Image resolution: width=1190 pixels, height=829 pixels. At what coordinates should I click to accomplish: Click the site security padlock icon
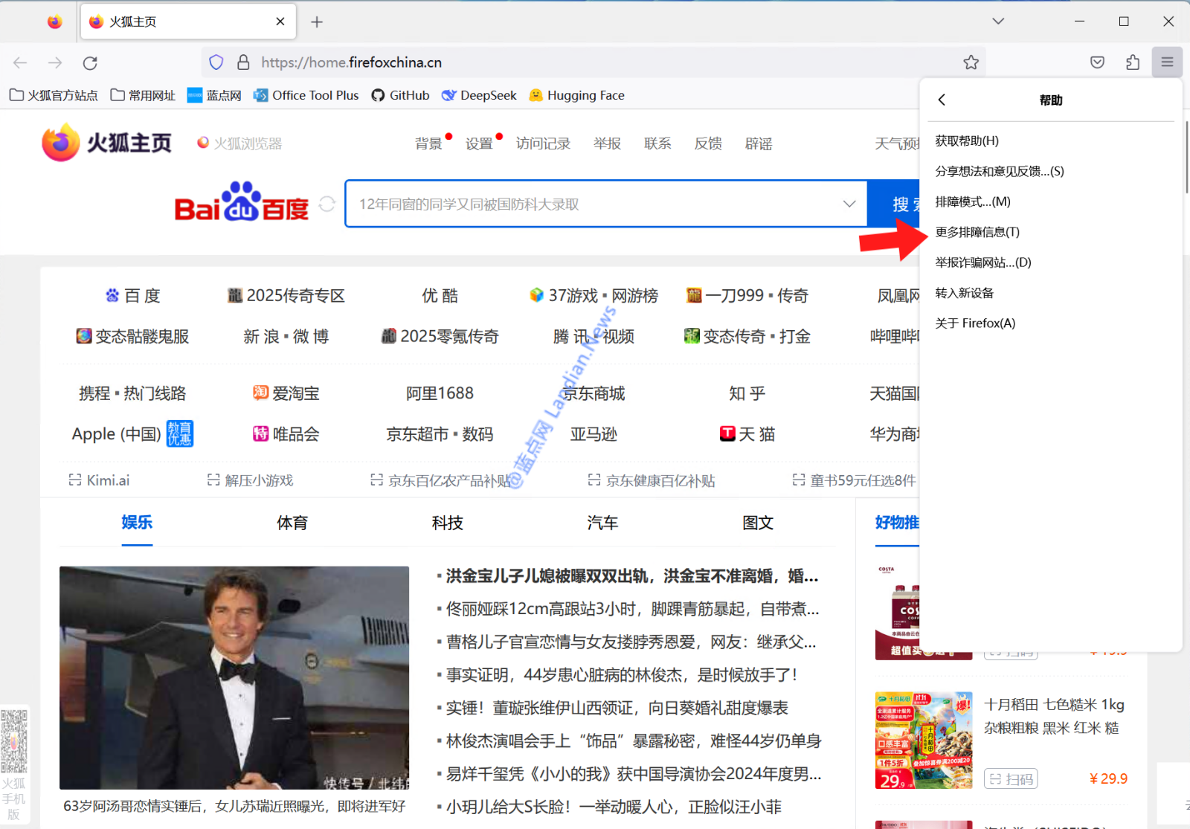point(243,62)
